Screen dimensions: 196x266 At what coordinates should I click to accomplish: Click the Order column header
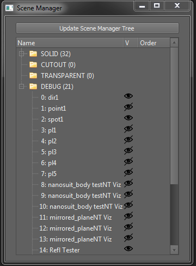point(155,43)
